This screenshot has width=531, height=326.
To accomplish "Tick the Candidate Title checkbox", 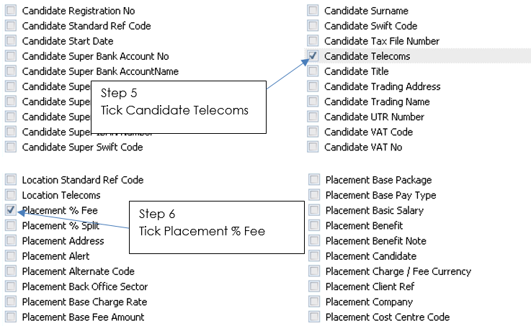I will coord(313,71).
